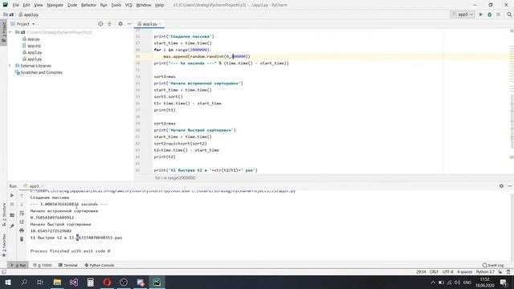Open Visual Studio from the taskbar

(74, 282)
